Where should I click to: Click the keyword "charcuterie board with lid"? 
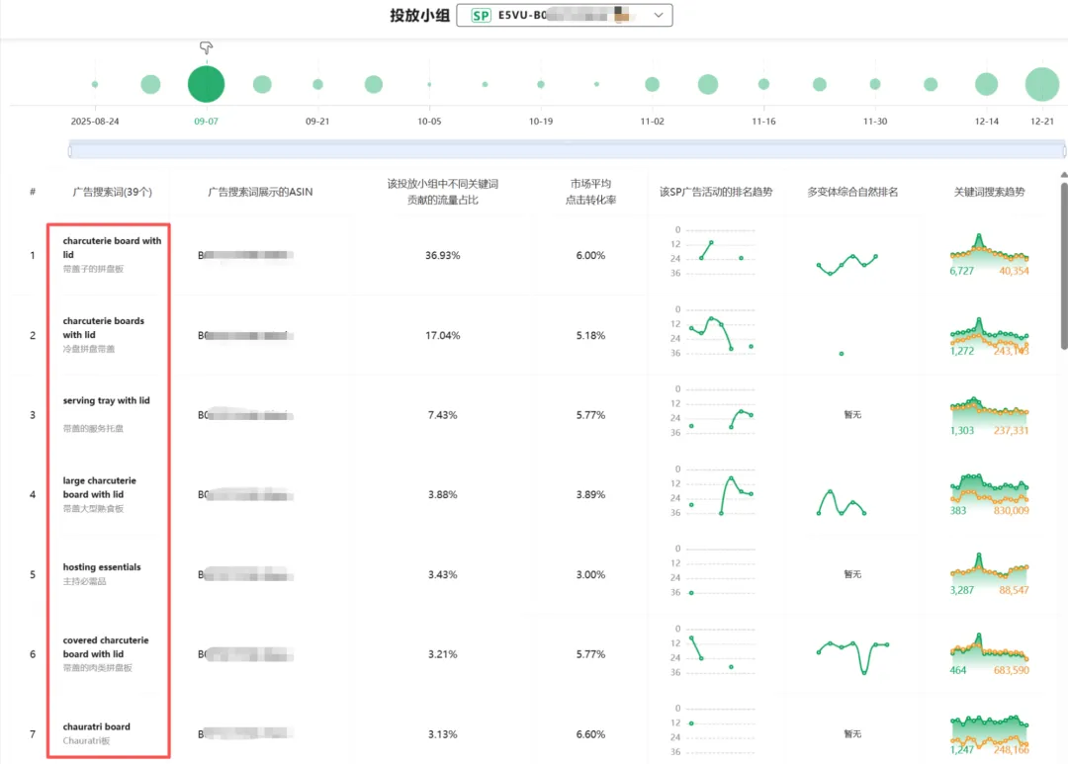112,247
